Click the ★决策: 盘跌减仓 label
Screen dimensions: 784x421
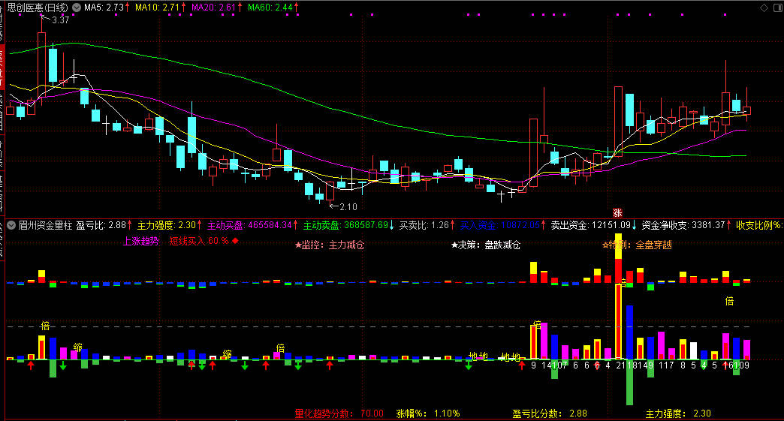(486, 245)
